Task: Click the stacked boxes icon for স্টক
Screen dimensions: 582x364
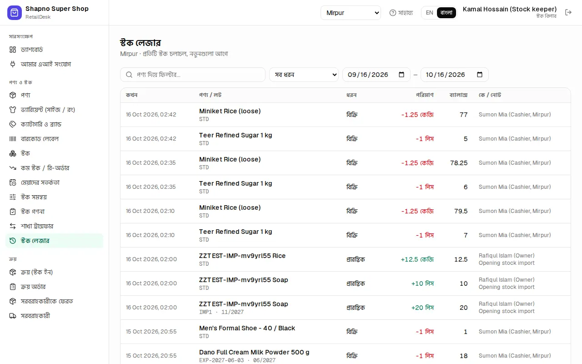Action: tap(13, 153)
